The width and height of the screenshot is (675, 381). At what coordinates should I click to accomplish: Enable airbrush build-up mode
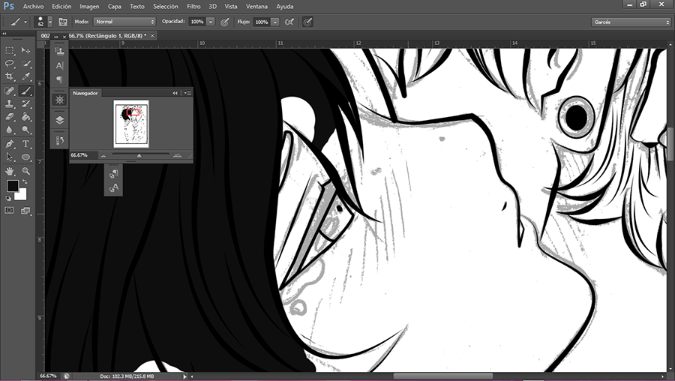289,22
